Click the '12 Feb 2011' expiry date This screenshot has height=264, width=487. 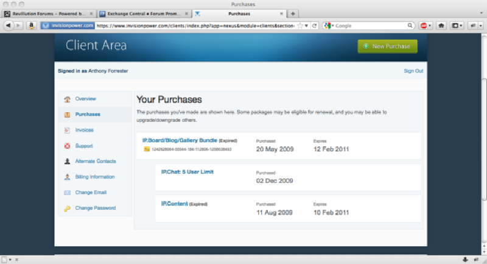pyautogui.click(x=331, y=149)
